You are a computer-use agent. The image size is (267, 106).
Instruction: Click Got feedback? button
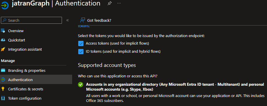pos(96,20)
